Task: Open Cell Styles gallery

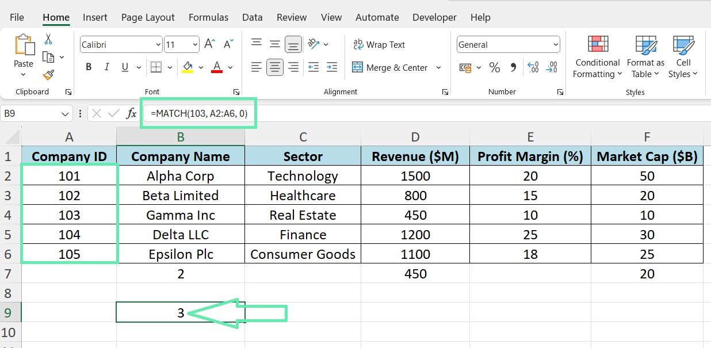Action: [683, 56]
